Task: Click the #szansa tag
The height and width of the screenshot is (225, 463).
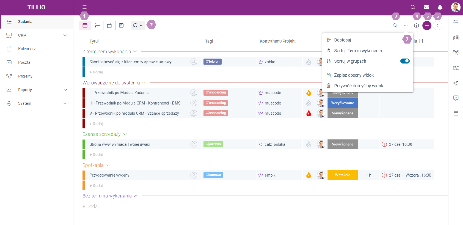Action: pos(213,144)
